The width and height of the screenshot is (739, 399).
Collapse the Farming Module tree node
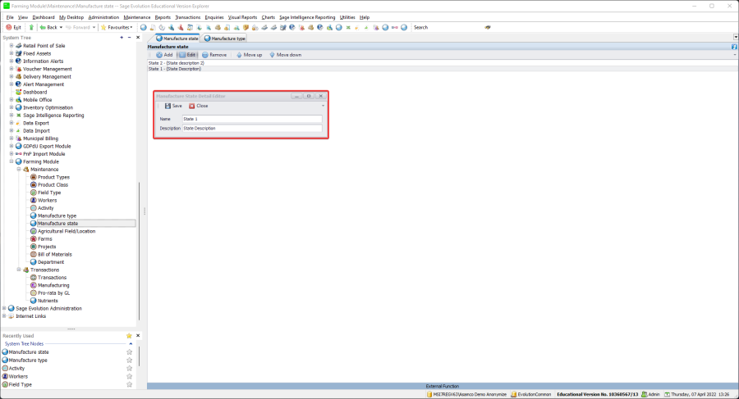point(12,161)
